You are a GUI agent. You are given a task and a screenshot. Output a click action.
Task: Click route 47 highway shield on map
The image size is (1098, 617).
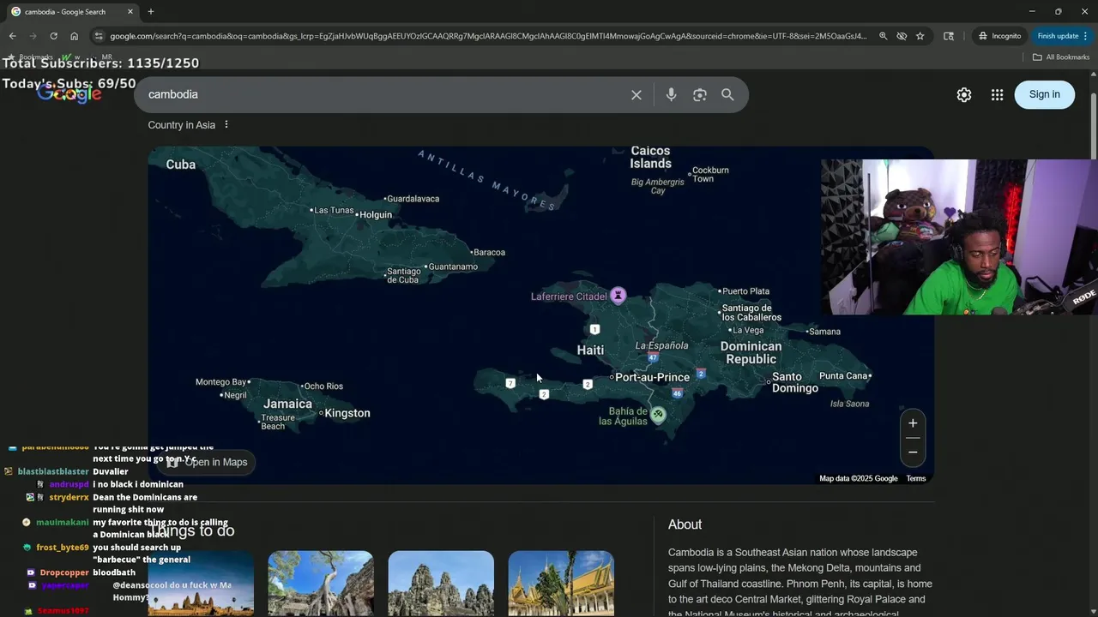653,357
